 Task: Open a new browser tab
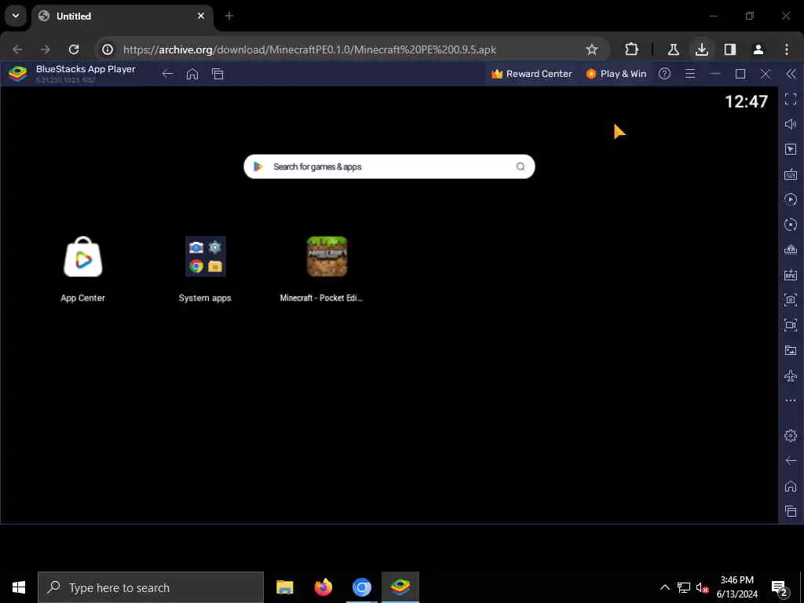click(x=229, y=16)
